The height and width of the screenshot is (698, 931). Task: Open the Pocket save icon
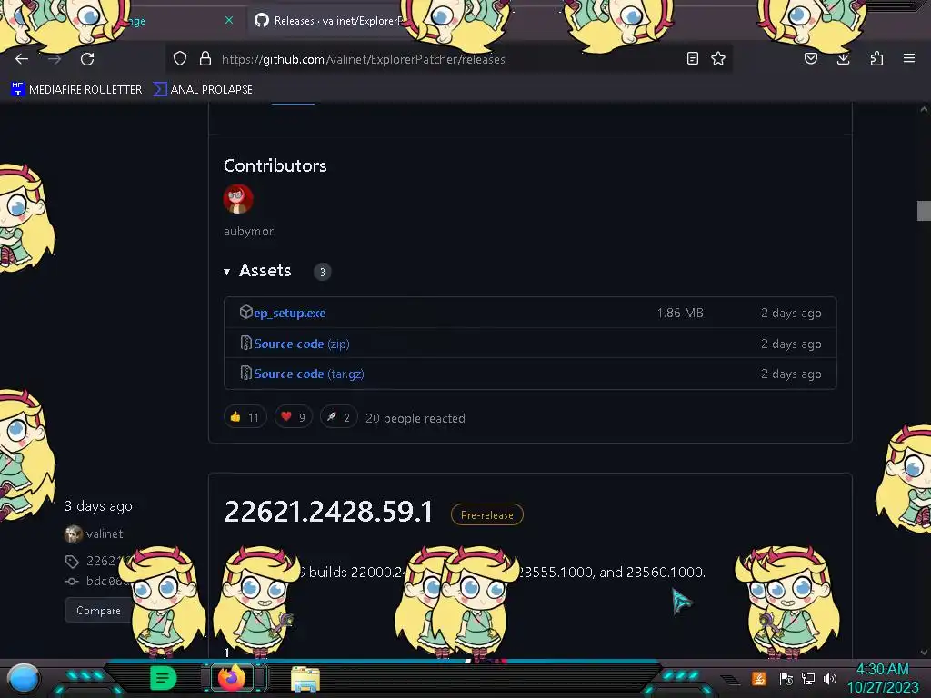click(811, 58)
